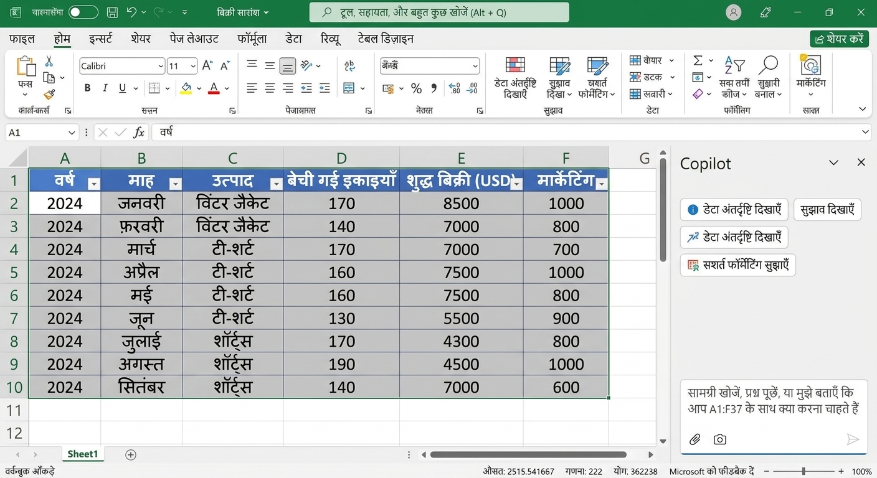
Task: Switch to the इन्सर्ट tab
Action: [100, 39]
